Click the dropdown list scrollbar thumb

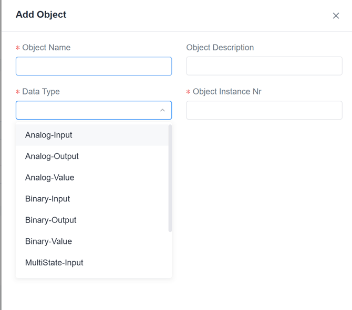[x=170, y=178]
